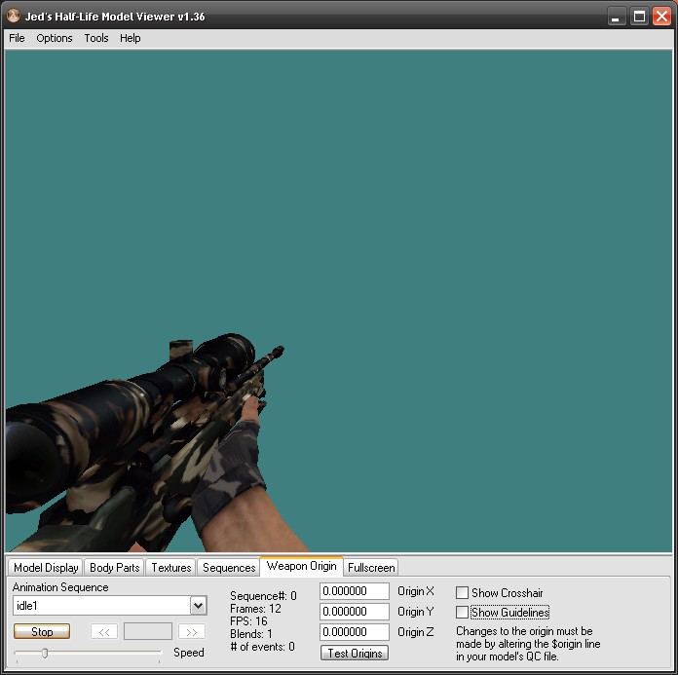
Task: Open the Tools menu
Action: pyautogui.click(x=96, y=39)
